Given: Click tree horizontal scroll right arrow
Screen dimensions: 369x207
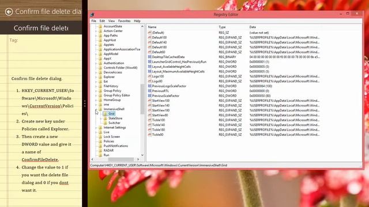Looking at the screenshot, I should click(x=138, y=159).
